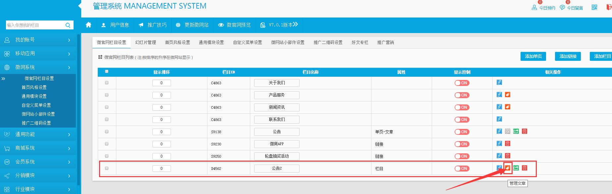Image resolution: width=612 pixels, height=194 pixels.
Task: Open the 推广二维码设置 tab
Action: [x=328, y=42]
